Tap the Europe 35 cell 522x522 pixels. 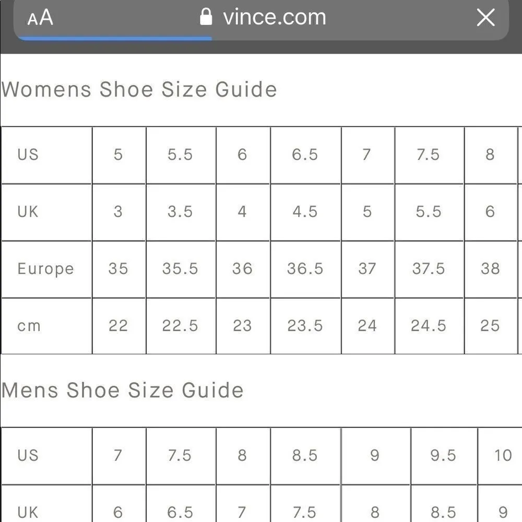(x=118, y=269)
